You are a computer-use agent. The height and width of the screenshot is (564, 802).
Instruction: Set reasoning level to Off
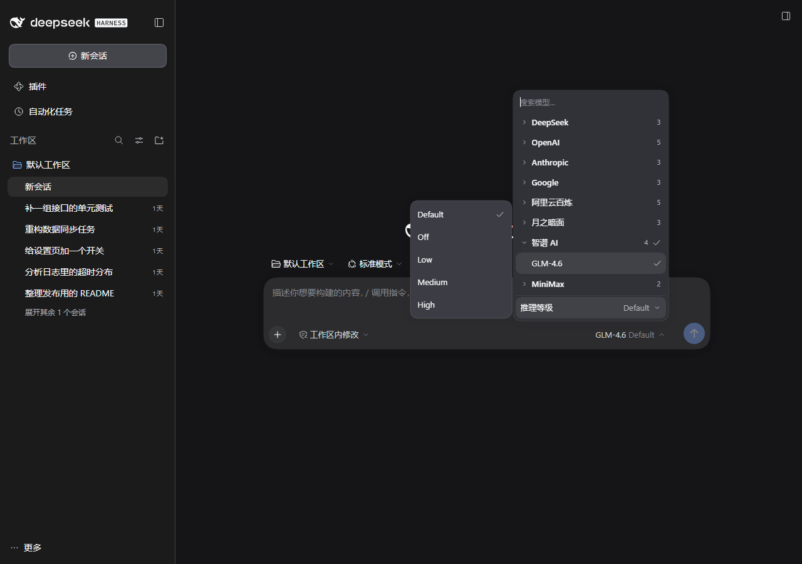click(x=461, y=237)
